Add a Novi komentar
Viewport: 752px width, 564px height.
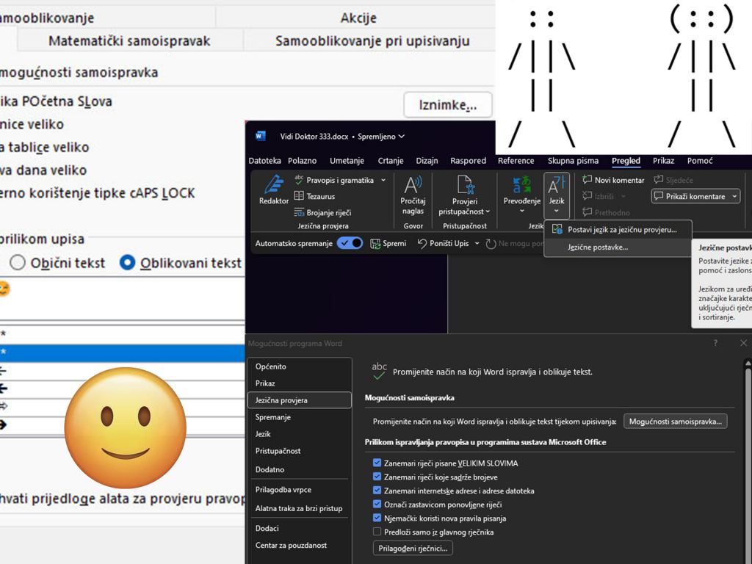(x=613, y=180)
